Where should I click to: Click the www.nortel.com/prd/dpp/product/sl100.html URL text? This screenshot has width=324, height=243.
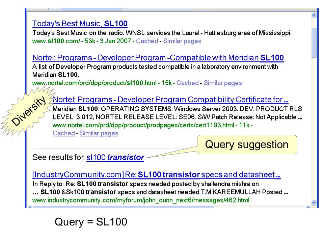coord(94,83)
